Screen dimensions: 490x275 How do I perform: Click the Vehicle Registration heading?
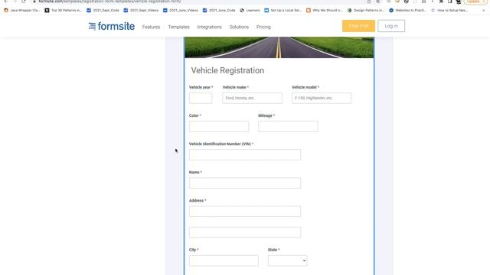227,70
